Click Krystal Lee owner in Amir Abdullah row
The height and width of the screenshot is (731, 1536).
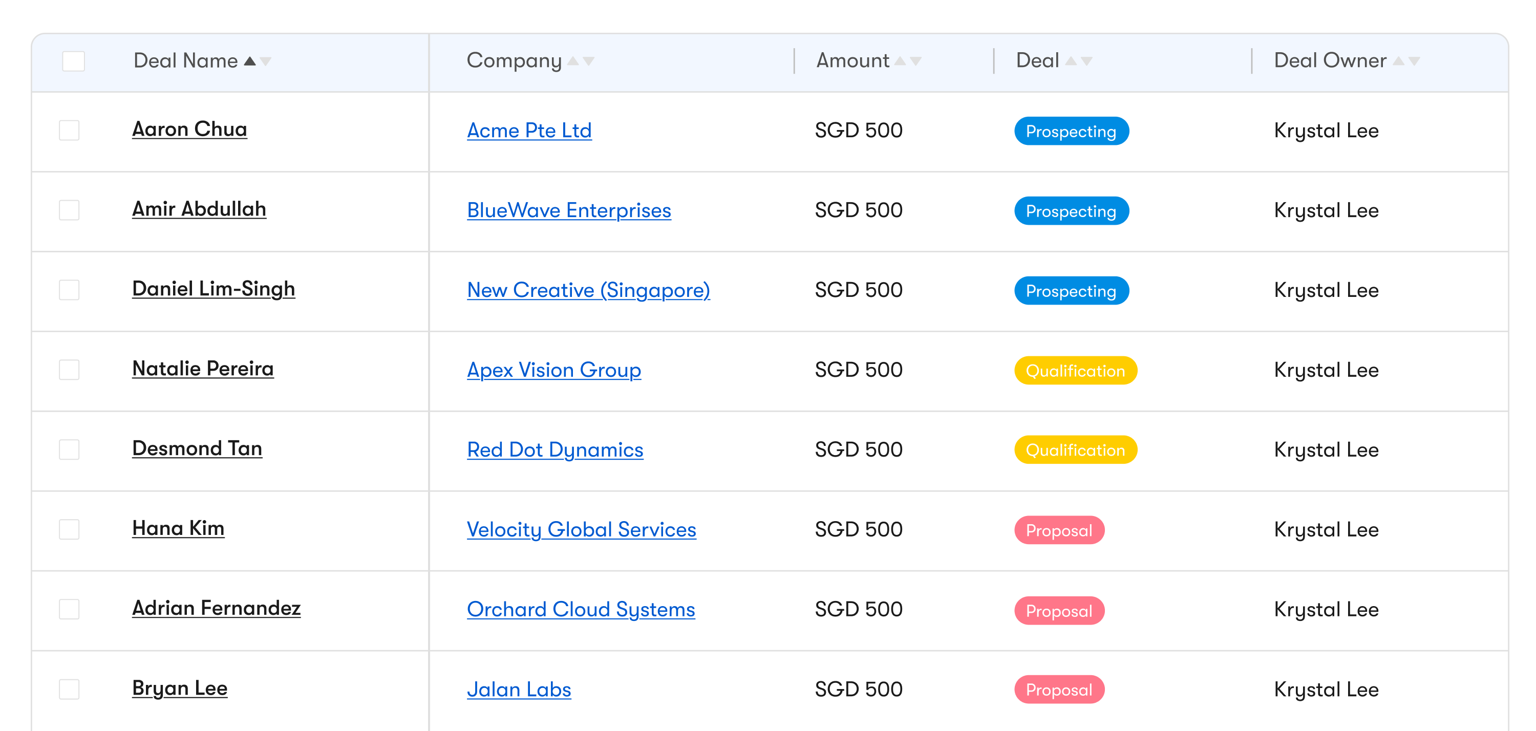tap(1326, 210)
